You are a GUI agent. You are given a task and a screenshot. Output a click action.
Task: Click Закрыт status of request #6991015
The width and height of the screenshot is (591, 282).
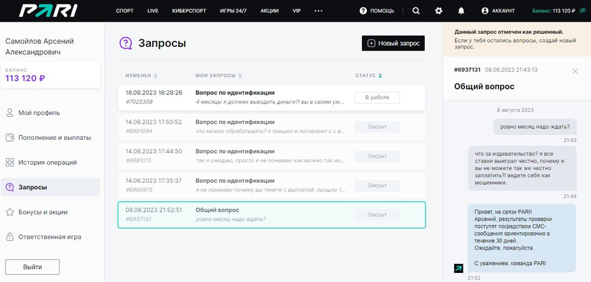(377, 156)
